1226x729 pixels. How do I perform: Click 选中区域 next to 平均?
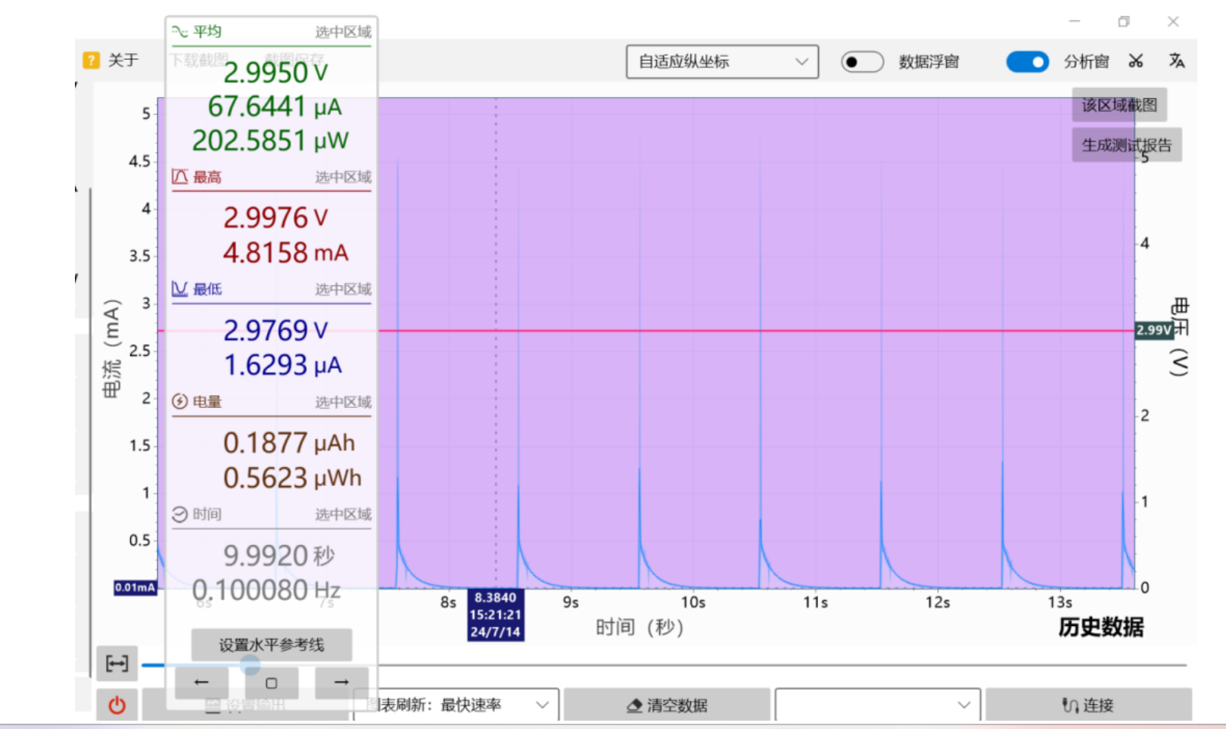(344, 32)
